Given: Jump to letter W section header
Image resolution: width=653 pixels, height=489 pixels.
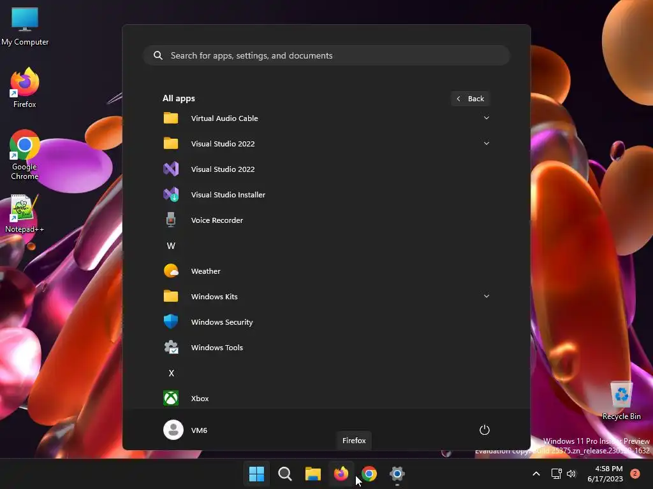Looking at the screenshot, I should coord(171,246).
